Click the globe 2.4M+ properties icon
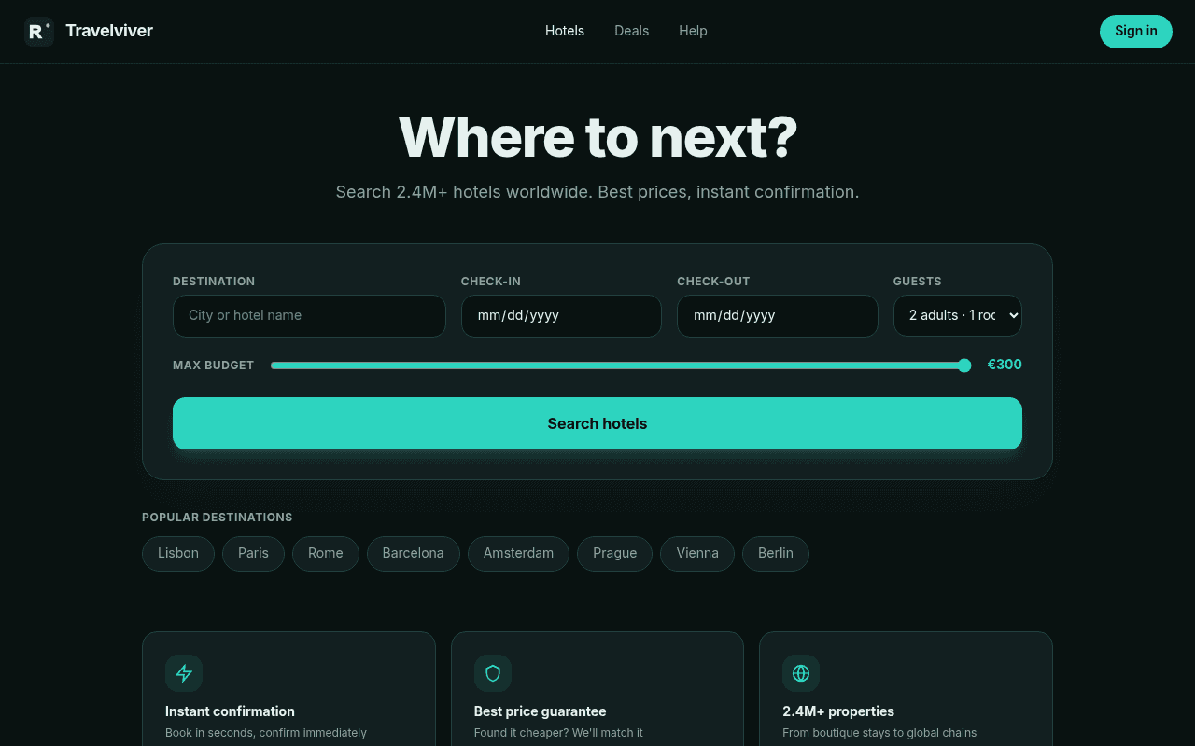 [x=801, y=673]
